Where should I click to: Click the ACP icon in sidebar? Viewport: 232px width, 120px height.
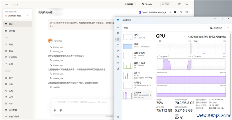click(x=6, y=104)
